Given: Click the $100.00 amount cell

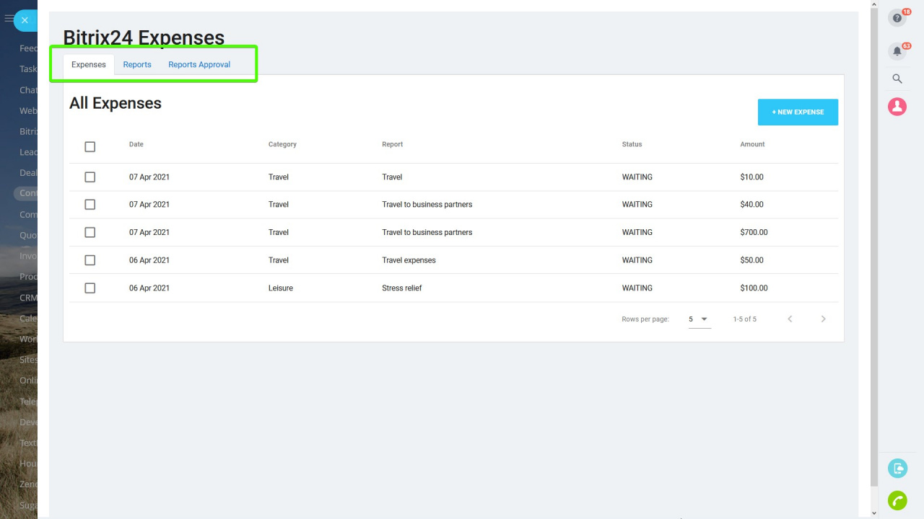Looking at the screenshot, I should [754, 288].
